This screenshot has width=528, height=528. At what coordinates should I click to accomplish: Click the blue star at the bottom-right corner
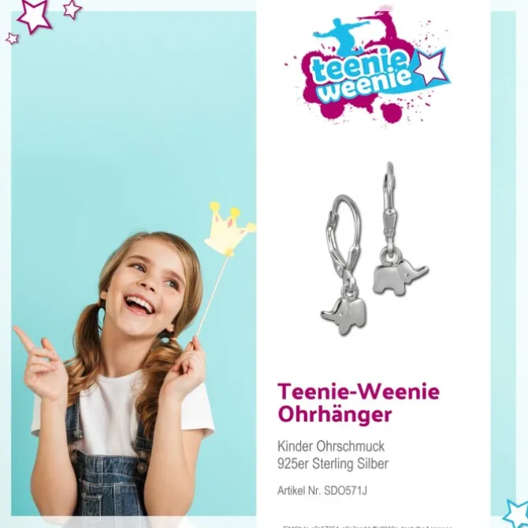[x=516, y=514]
